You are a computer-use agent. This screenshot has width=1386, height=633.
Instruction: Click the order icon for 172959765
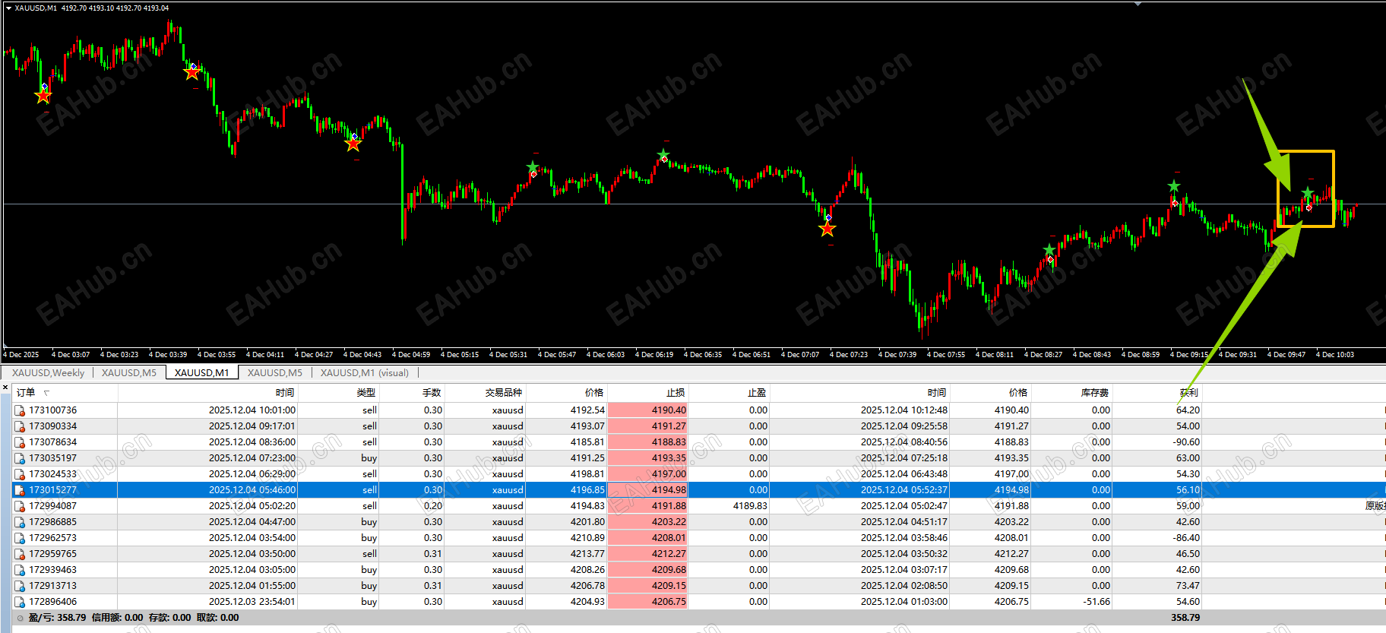click(x=20, y=554)
